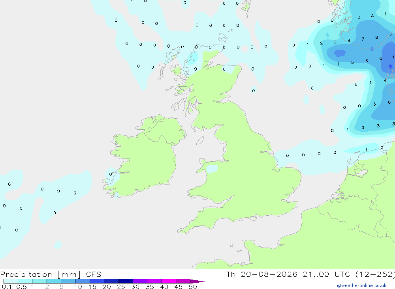
Task: Click the legend label '25'
Action: [121, 287]
